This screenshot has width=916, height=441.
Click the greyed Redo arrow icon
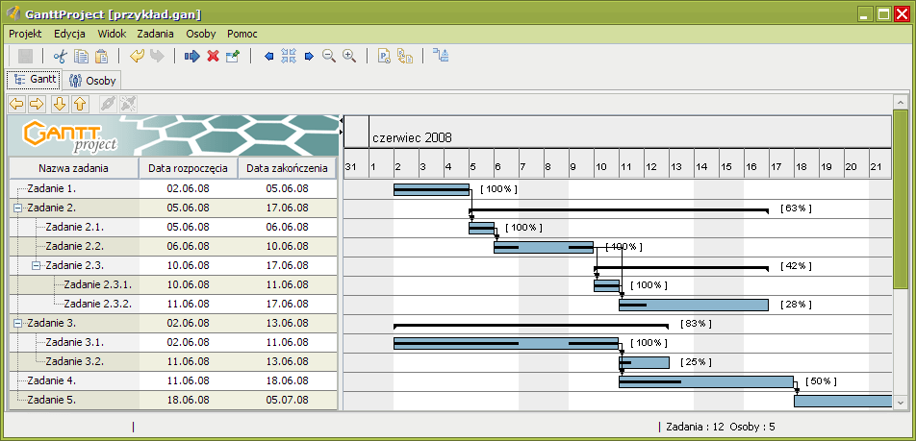click(157, 56)
